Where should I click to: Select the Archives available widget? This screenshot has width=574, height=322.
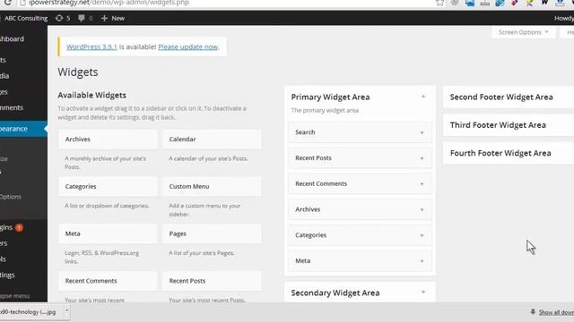(108, 140)
